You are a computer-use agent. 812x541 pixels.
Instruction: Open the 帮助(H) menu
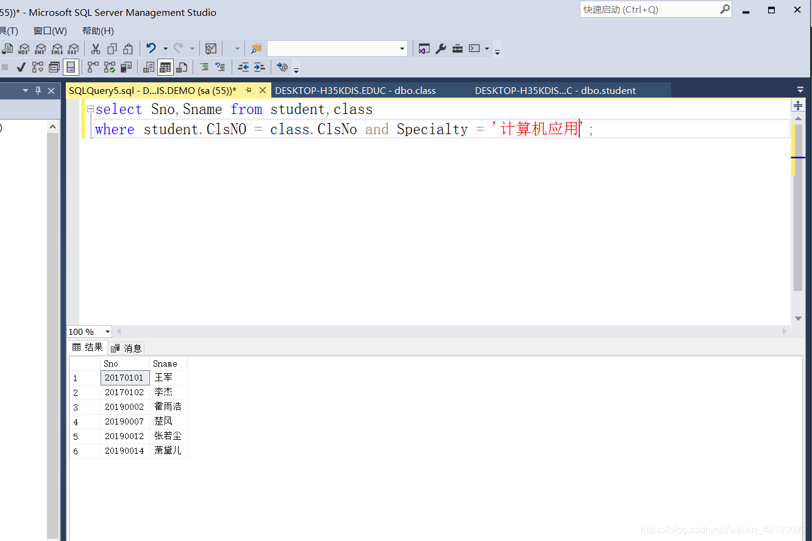pyautogui.click(x=98, y=31)
